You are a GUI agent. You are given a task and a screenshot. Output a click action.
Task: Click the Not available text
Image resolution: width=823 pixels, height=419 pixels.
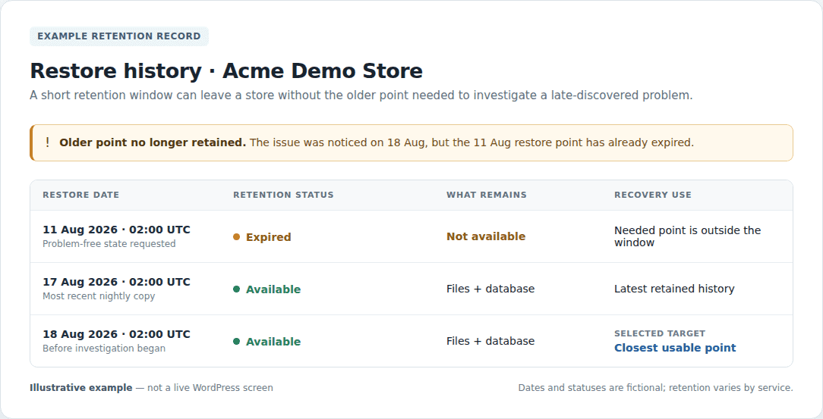[486, 236]
